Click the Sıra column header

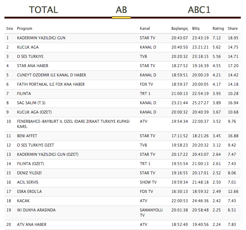point(9,29)
